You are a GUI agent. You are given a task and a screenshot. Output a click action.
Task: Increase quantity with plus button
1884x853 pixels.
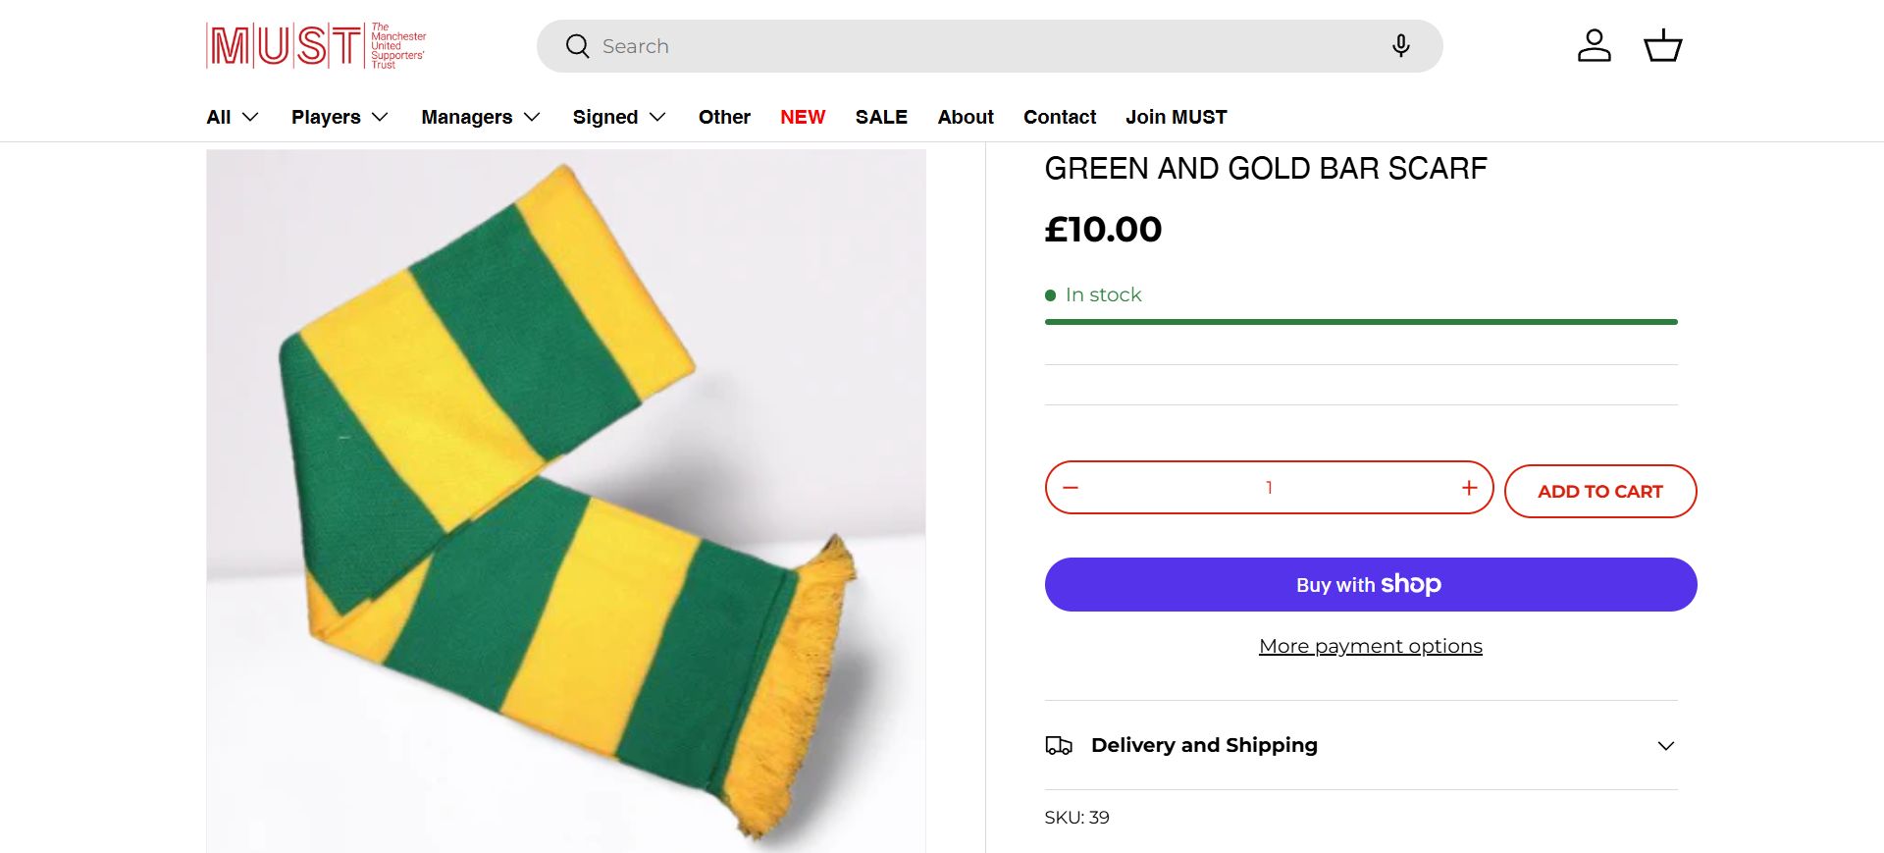click(x=1469, y=488)
